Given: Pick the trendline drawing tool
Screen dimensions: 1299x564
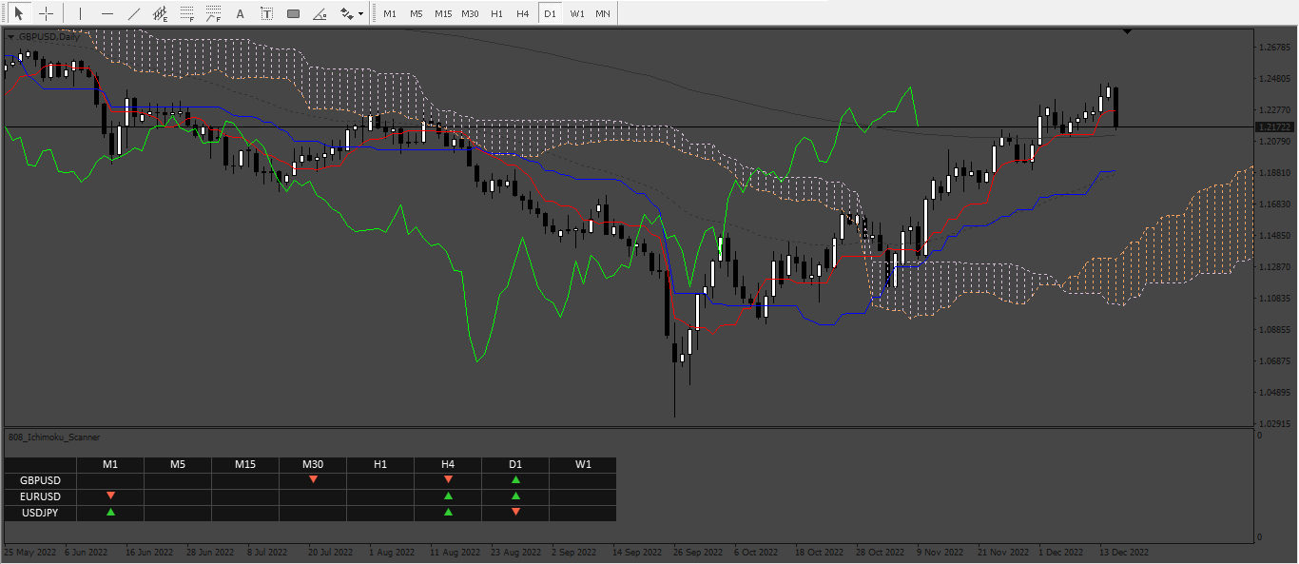Looking at the screenshot, I should [x=134, y=13].
